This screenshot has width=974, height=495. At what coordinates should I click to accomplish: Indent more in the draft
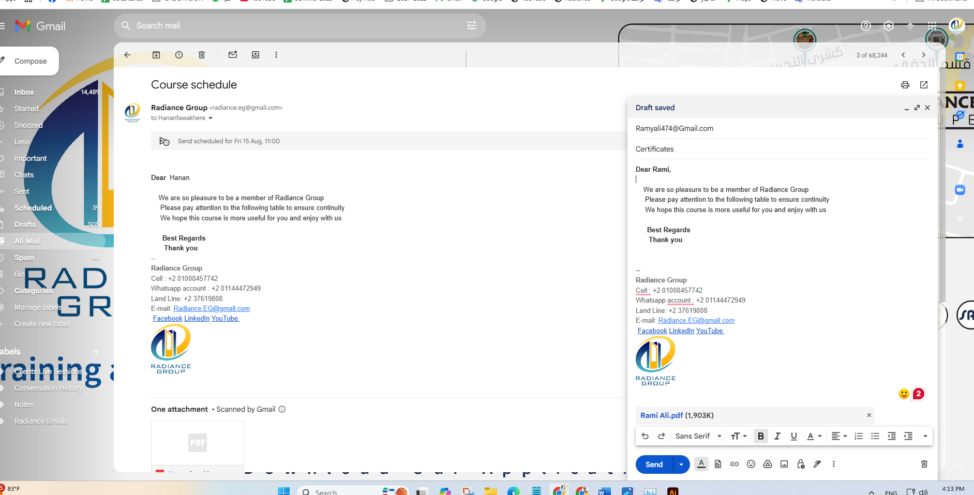tap(908, 436)
